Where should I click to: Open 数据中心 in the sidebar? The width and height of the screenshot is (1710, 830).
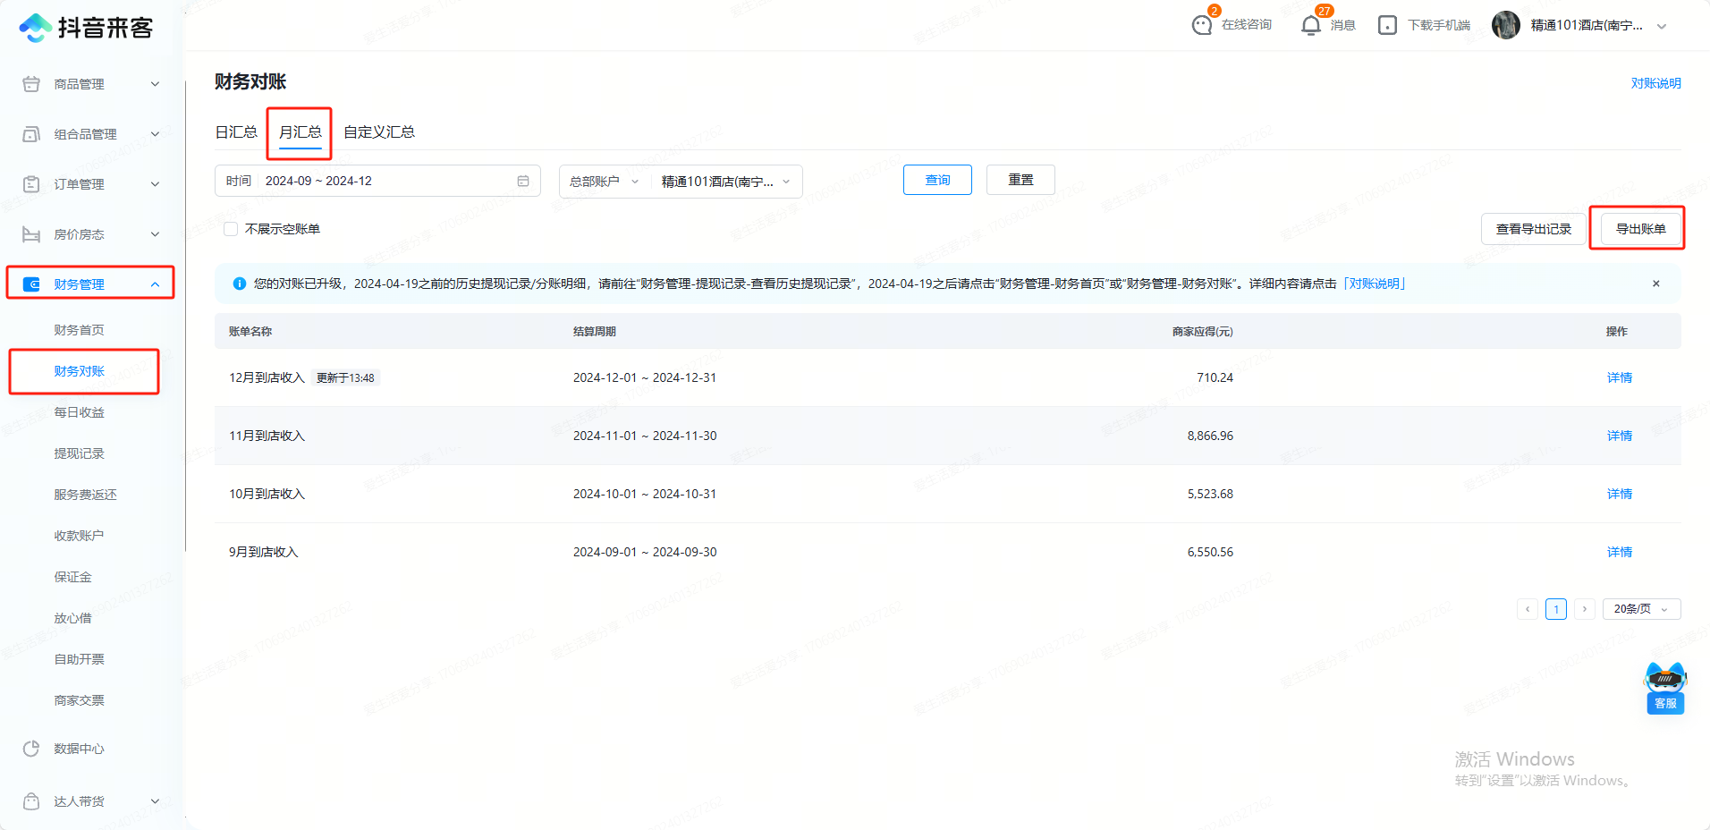pyautogui.click(x=79, y=749)
